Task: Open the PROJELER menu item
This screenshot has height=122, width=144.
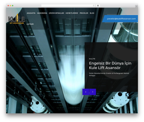Action: (84, 13)
